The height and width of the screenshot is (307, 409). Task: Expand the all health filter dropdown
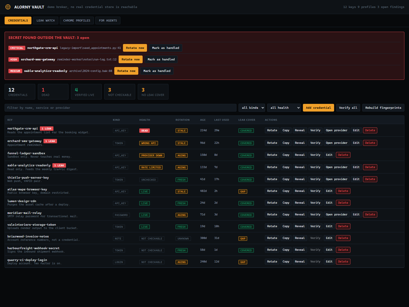click(x=284, y=108)
